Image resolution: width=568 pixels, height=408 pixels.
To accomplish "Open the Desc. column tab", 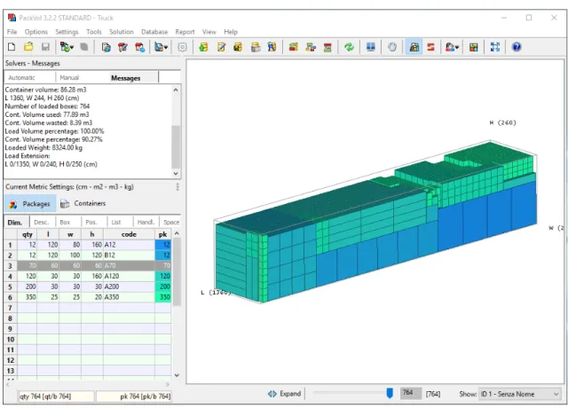I will [x=41, y=223].
